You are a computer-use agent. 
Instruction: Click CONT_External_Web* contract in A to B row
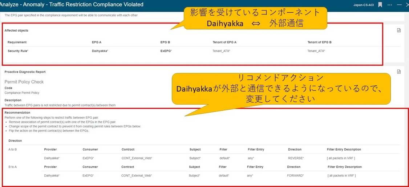point(137,158)
